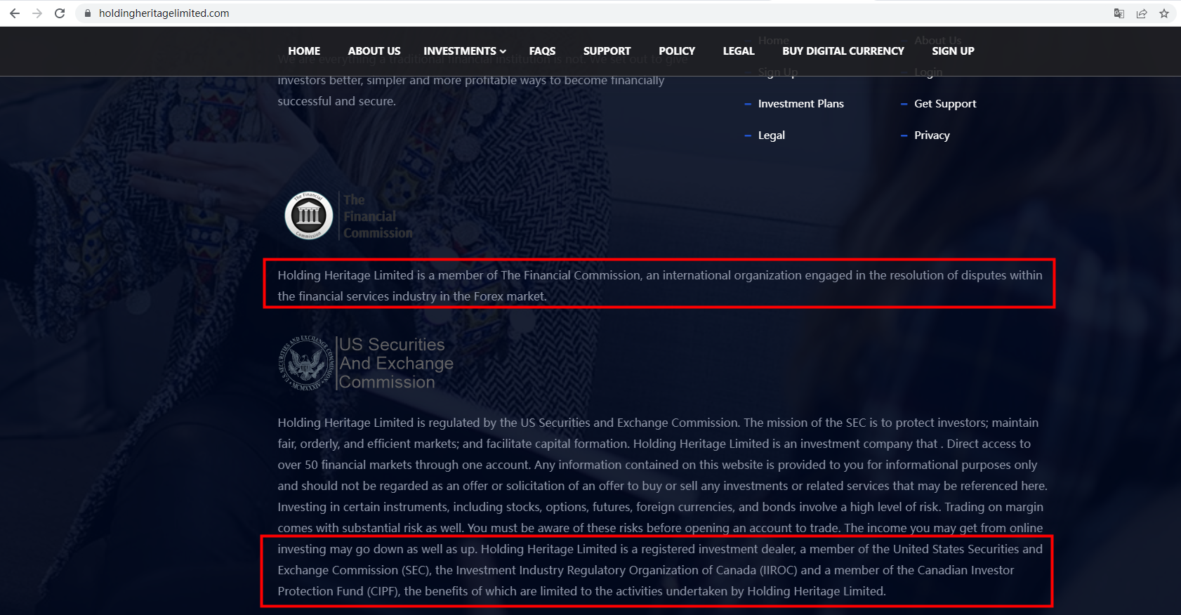Click SIGN UP in the navigation bar

953,51
